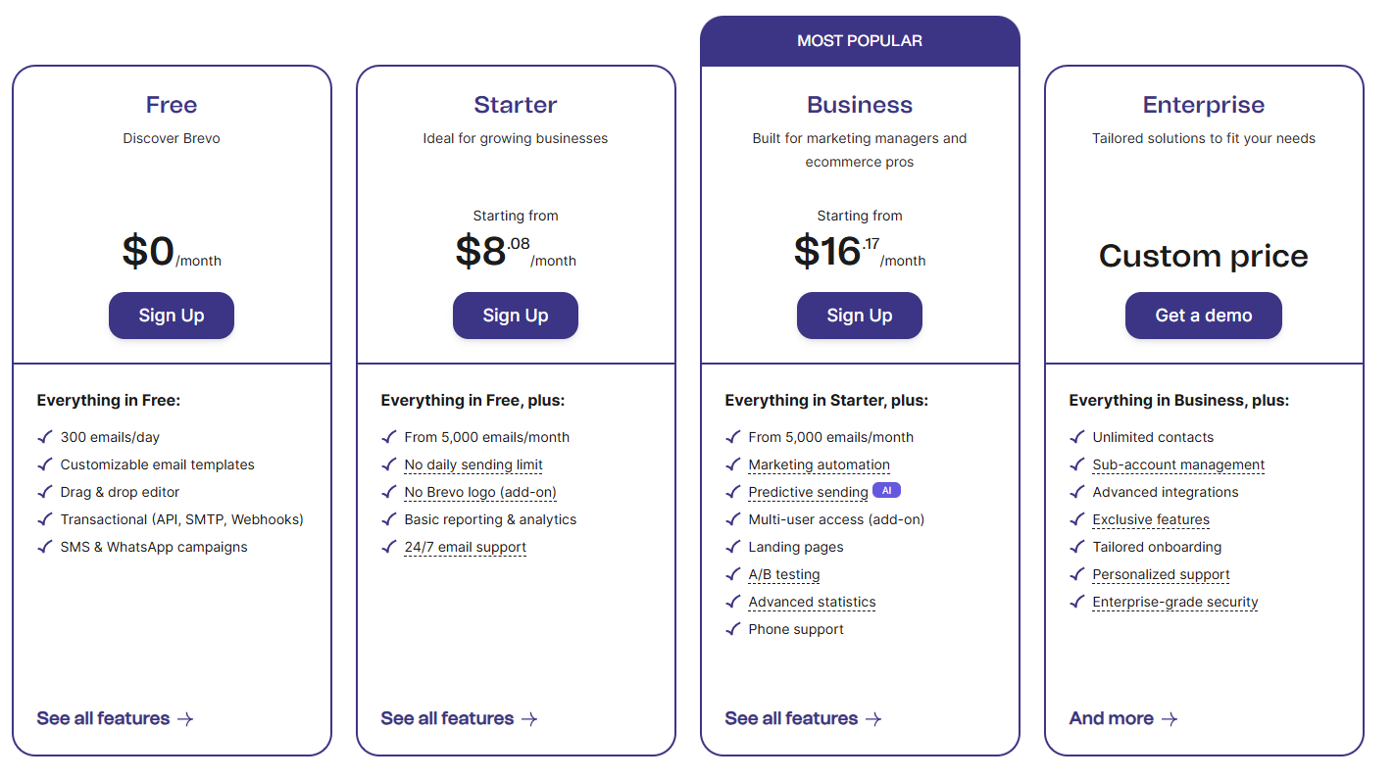Click the Sub-account management feature
The image size is (1394, 780).
(x=1178, y=464)
